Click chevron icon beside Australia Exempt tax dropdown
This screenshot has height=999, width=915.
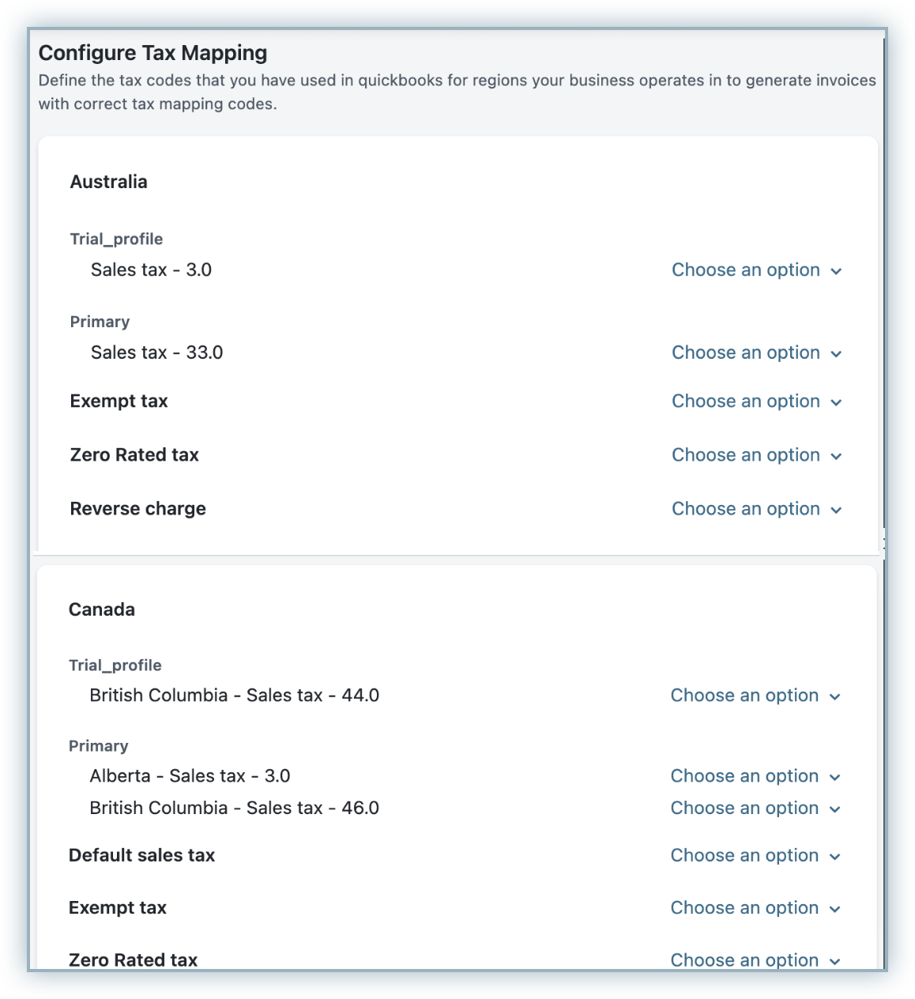point(836,403)
